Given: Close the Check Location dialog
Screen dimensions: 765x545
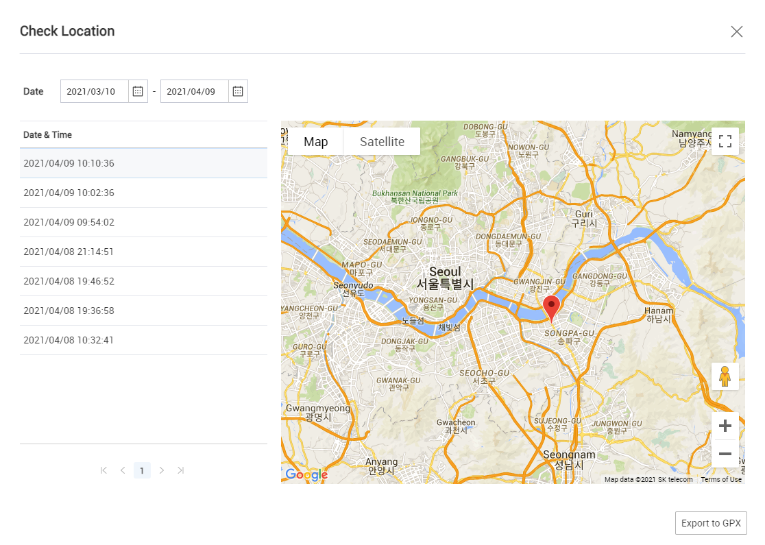Looking at the screenshot, I should (x=737, y=32).
